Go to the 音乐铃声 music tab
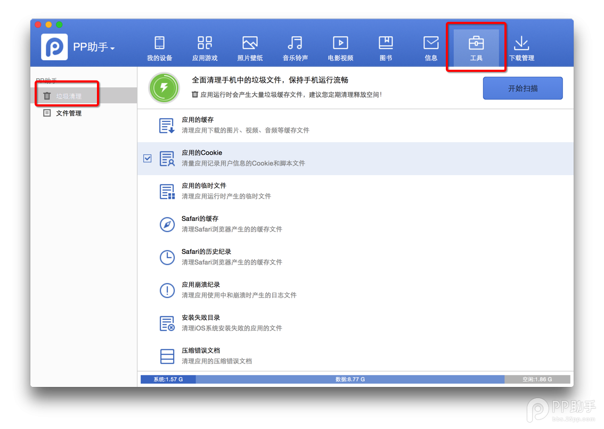 pyautogui.click(x=295, y=48)
